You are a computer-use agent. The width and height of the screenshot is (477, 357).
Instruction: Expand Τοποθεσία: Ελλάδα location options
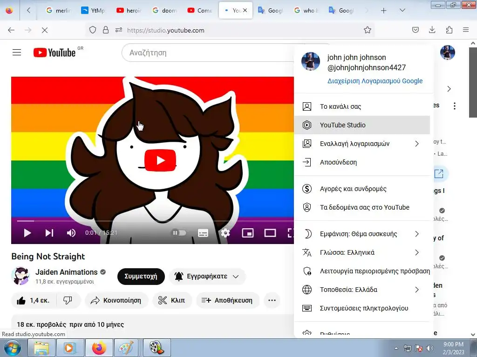[x=362, y=290]
